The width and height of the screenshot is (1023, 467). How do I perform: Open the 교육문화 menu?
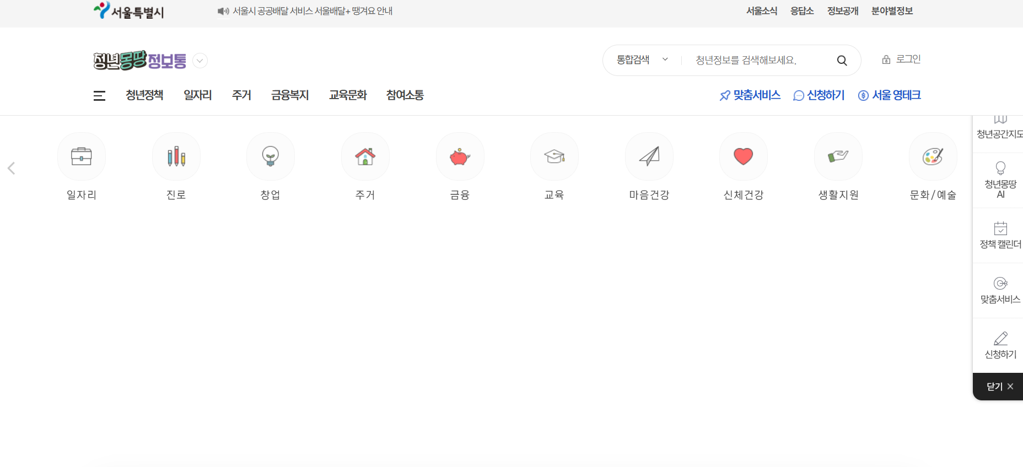pos(348,95)
